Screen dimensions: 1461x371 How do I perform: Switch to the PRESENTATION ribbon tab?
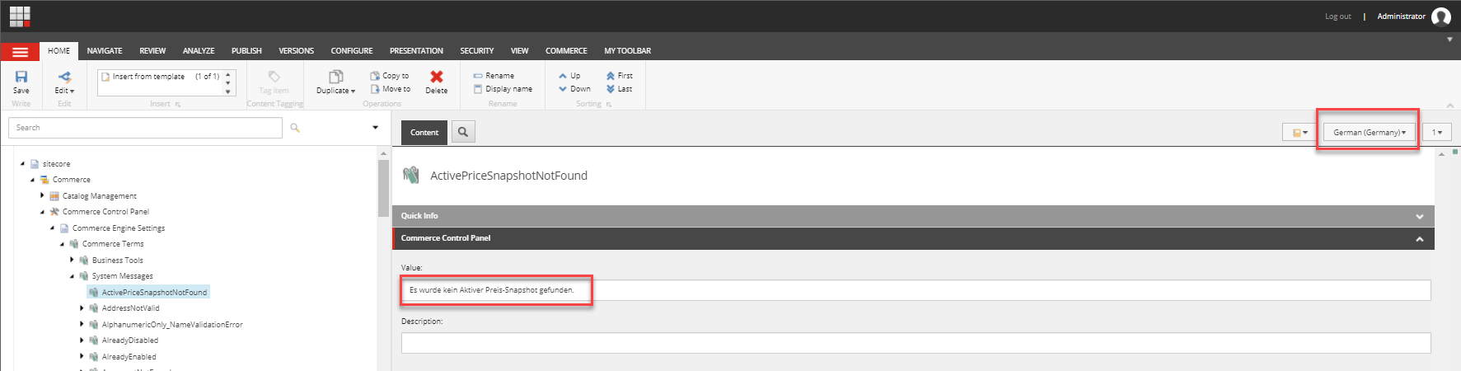pos(416,51)
